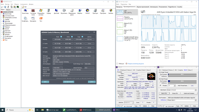Click Start Benchmark in AIDA64 benchmark dialog

pos(69,82)
